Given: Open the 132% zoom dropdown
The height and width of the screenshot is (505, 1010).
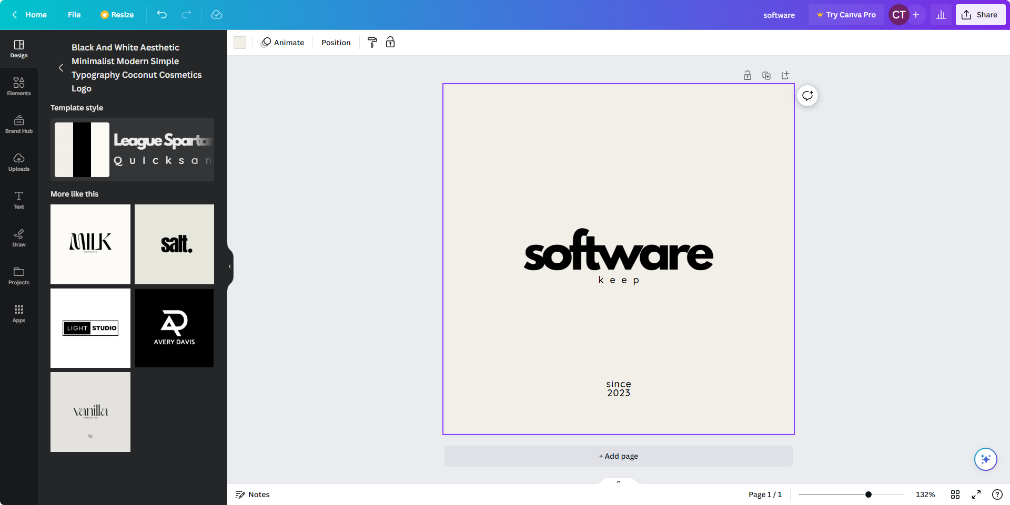Looking at the screenshot, I should [x=925, y=494].
